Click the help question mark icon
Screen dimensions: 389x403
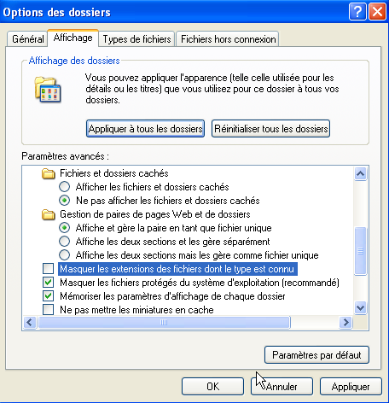[x=357, y=12]
